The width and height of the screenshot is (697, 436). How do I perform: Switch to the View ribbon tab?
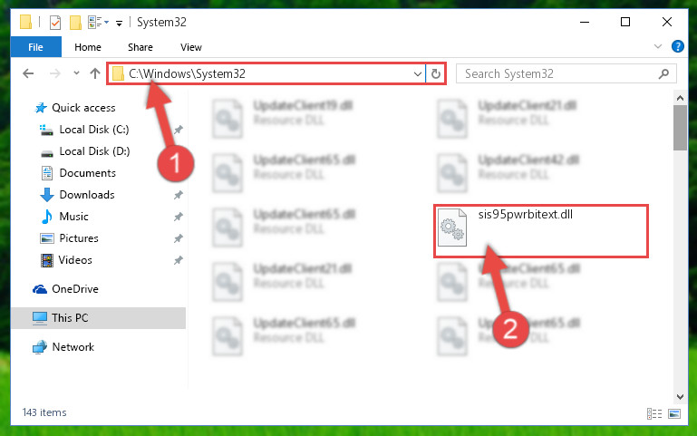[x=190, y=47]
